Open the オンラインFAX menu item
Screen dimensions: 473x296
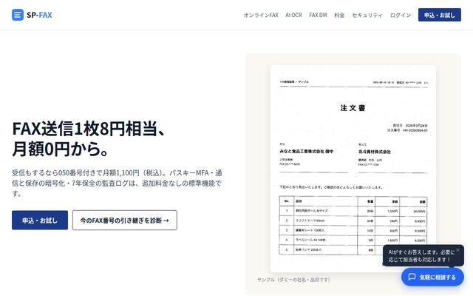pos(261,15)
